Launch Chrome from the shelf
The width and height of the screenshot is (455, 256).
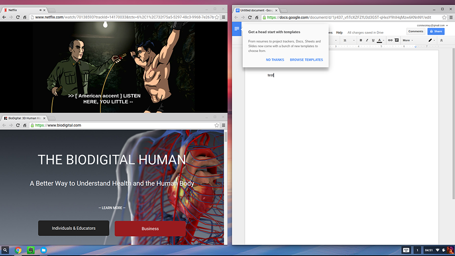(x=18, y=250)
